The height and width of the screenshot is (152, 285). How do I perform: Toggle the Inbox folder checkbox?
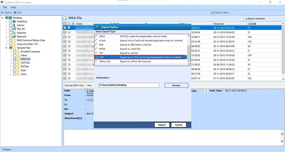pyautogui.click(x=15, y=55)
